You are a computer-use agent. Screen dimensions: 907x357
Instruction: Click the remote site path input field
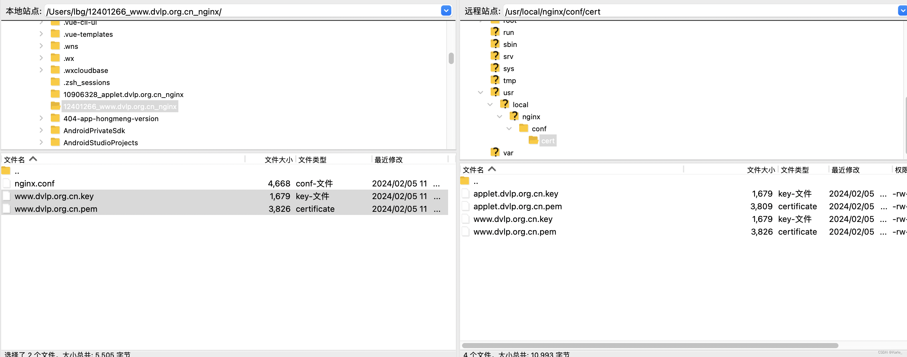point(701,11)
